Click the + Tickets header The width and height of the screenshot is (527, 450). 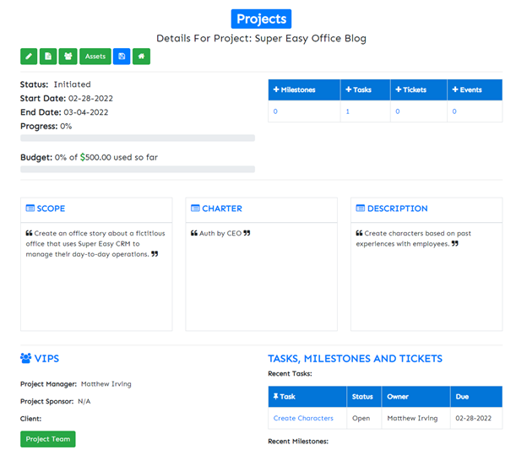pyautogui.click(x=418, y=90)
